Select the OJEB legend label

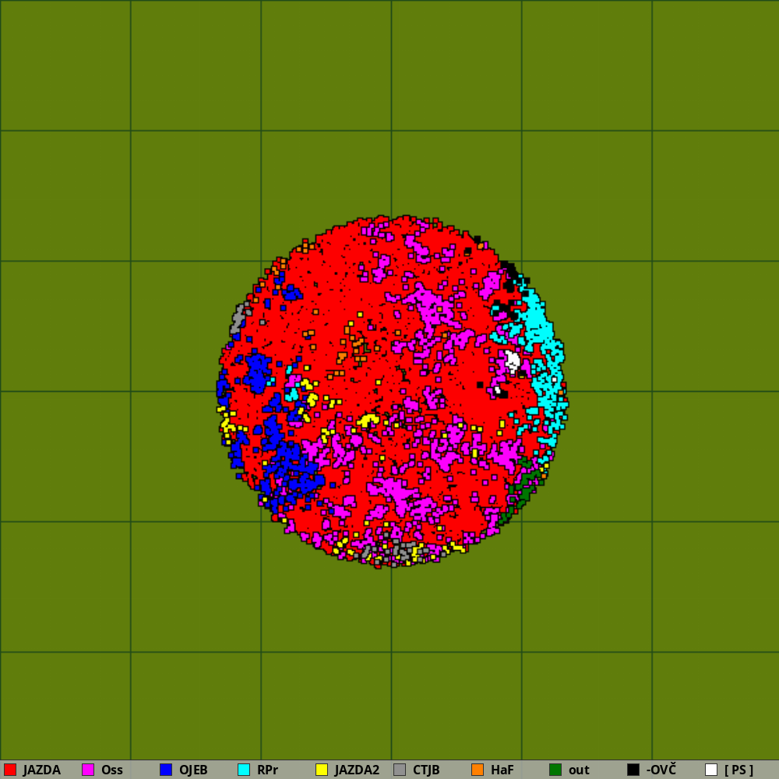click(193, 770)
